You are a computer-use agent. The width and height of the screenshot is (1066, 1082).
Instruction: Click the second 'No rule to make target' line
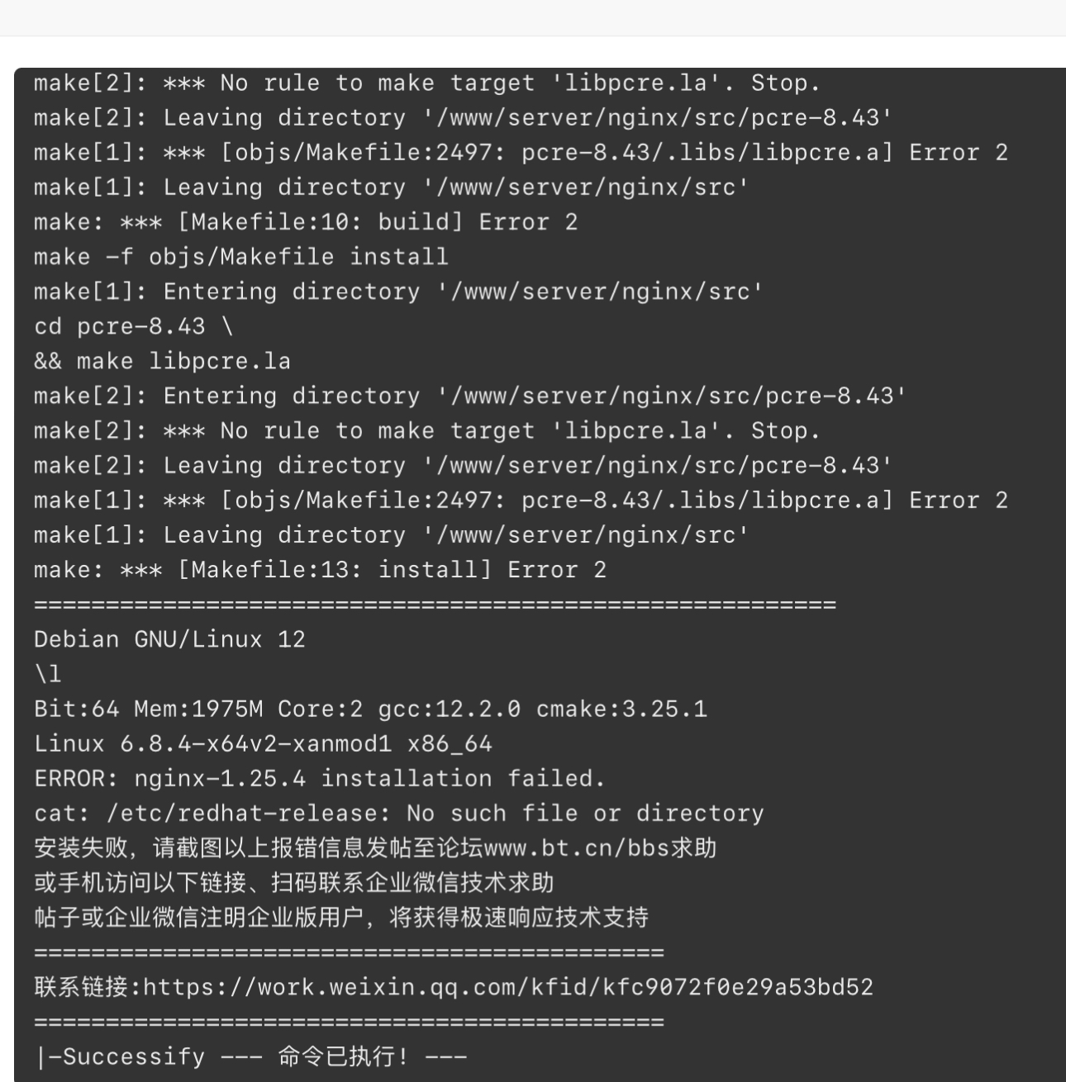(427, 431)
